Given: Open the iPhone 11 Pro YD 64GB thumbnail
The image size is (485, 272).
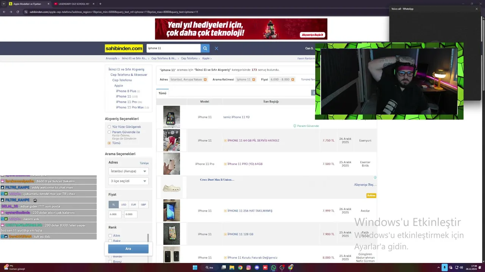Looking at the screenshot, I should coord(172,164).
